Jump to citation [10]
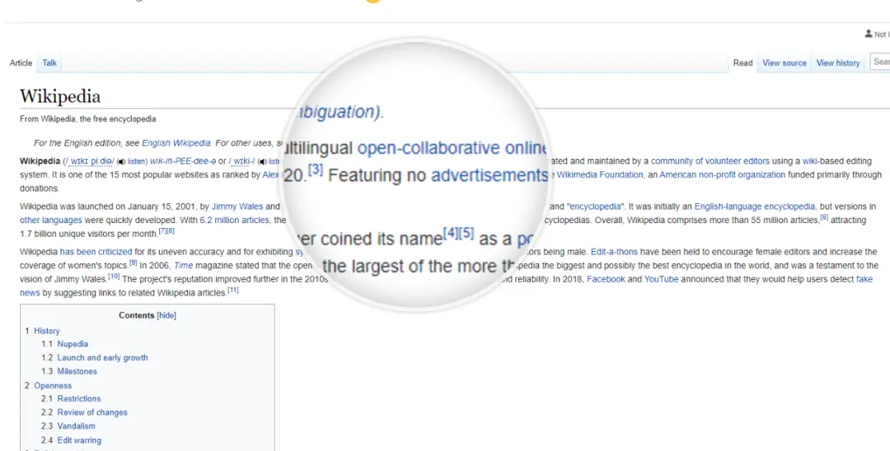This screenshot has width=890, height=451. [x=114, y=276]
